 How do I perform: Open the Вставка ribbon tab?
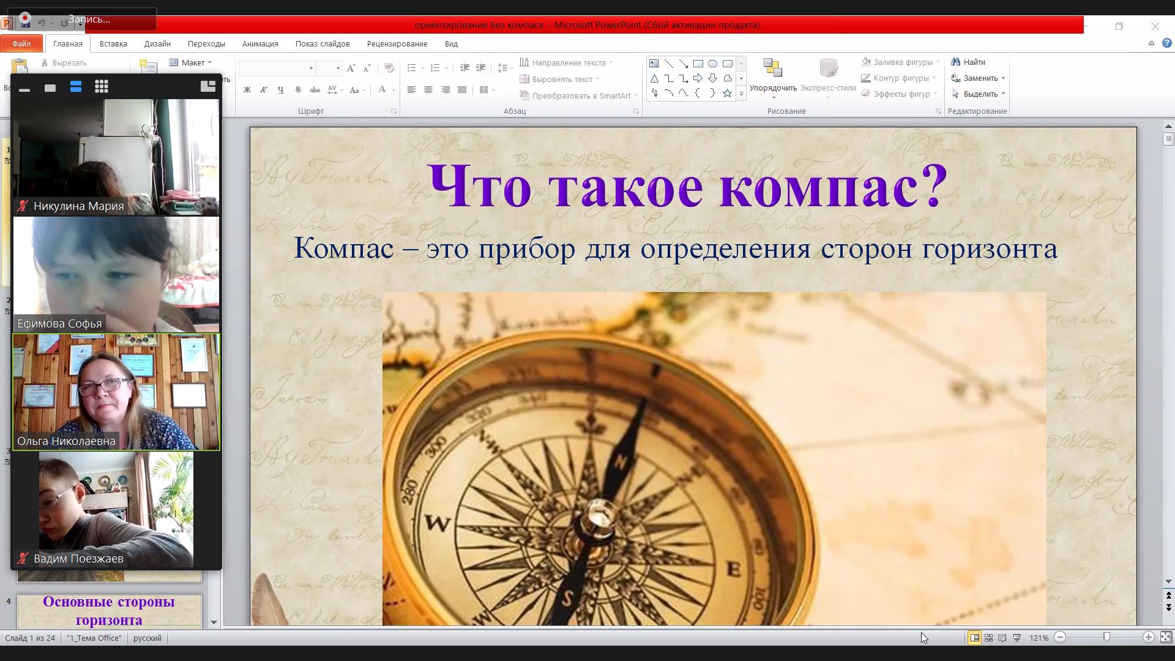(113, 43)
